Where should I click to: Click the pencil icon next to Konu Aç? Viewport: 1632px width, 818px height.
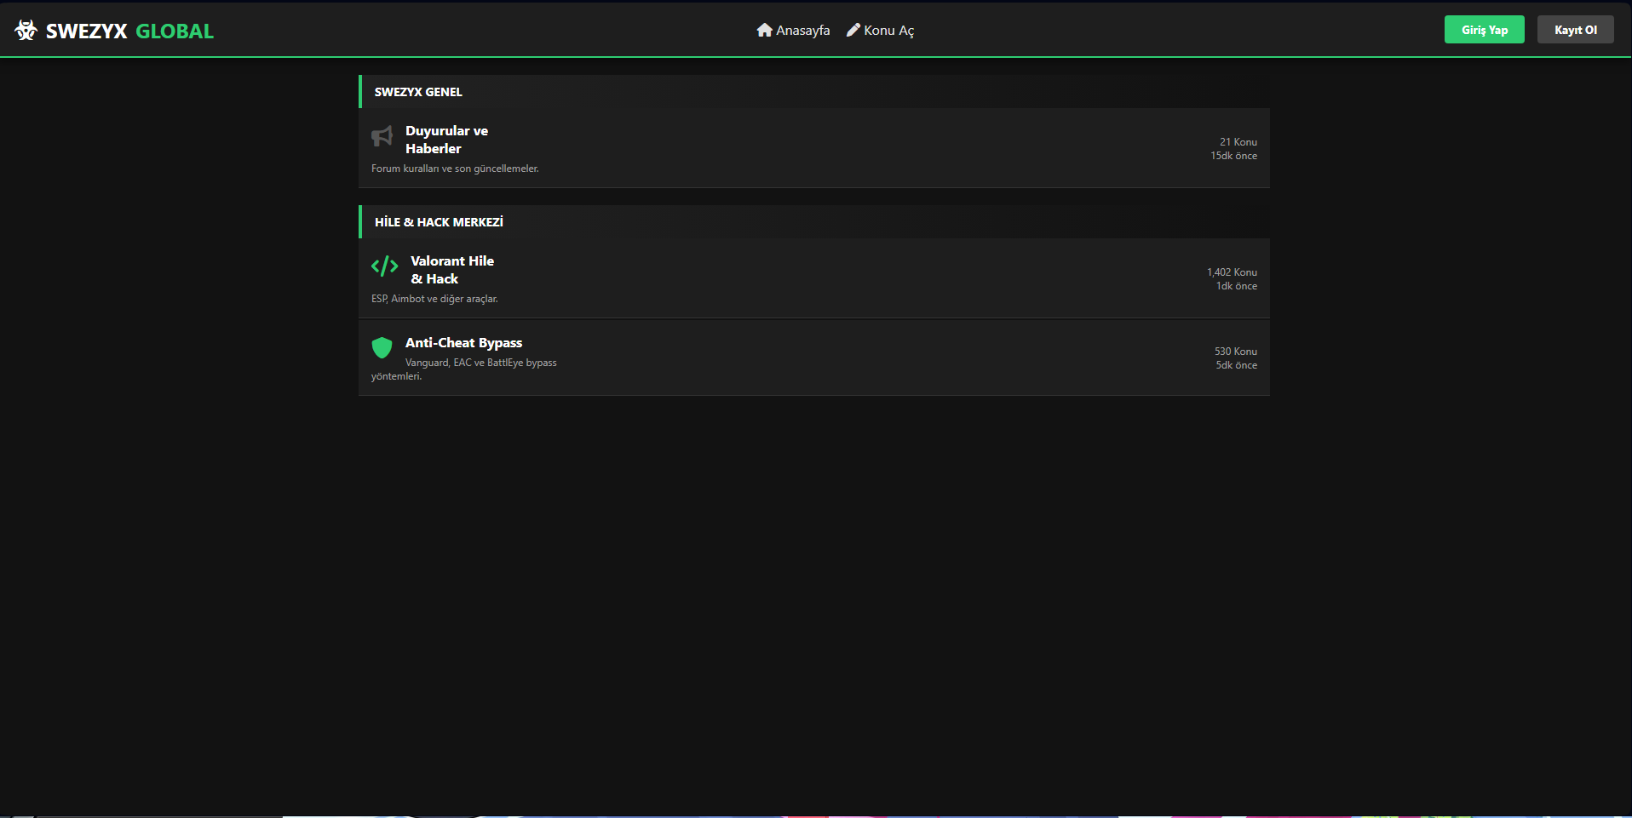pos(853,31)
